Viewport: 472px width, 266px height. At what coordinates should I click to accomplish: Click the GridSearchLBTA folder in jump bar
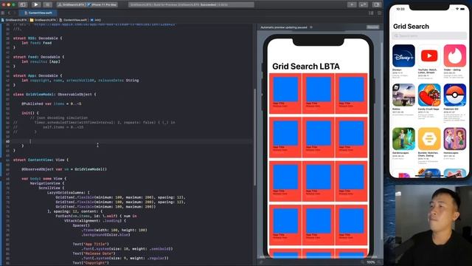pos(43,20)
